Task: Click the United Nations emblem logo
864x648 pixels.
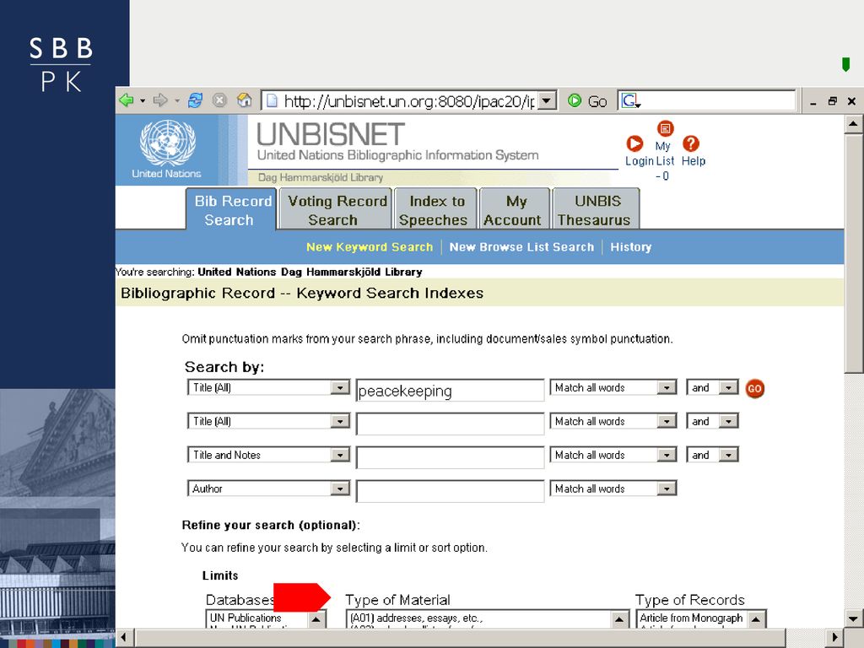Action: coord(168,143)
